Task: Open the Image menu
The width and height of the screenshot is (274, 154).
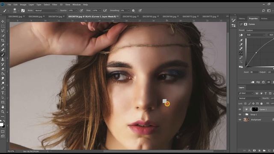Action: click(23, 5)
